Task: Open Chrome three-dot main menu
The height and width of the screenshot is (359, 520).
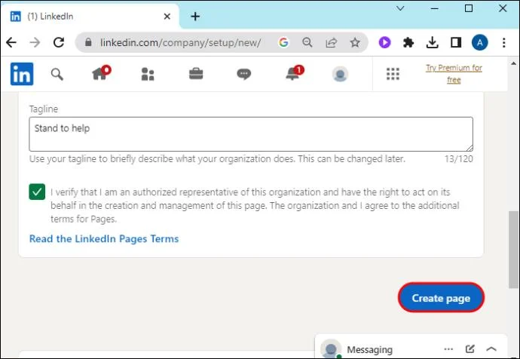Action: pyautogui.click(x=503, y=42)
